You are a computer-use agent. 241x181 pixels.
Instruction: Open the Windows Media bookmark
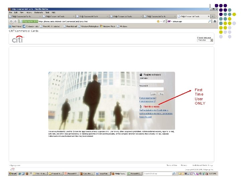107,26
